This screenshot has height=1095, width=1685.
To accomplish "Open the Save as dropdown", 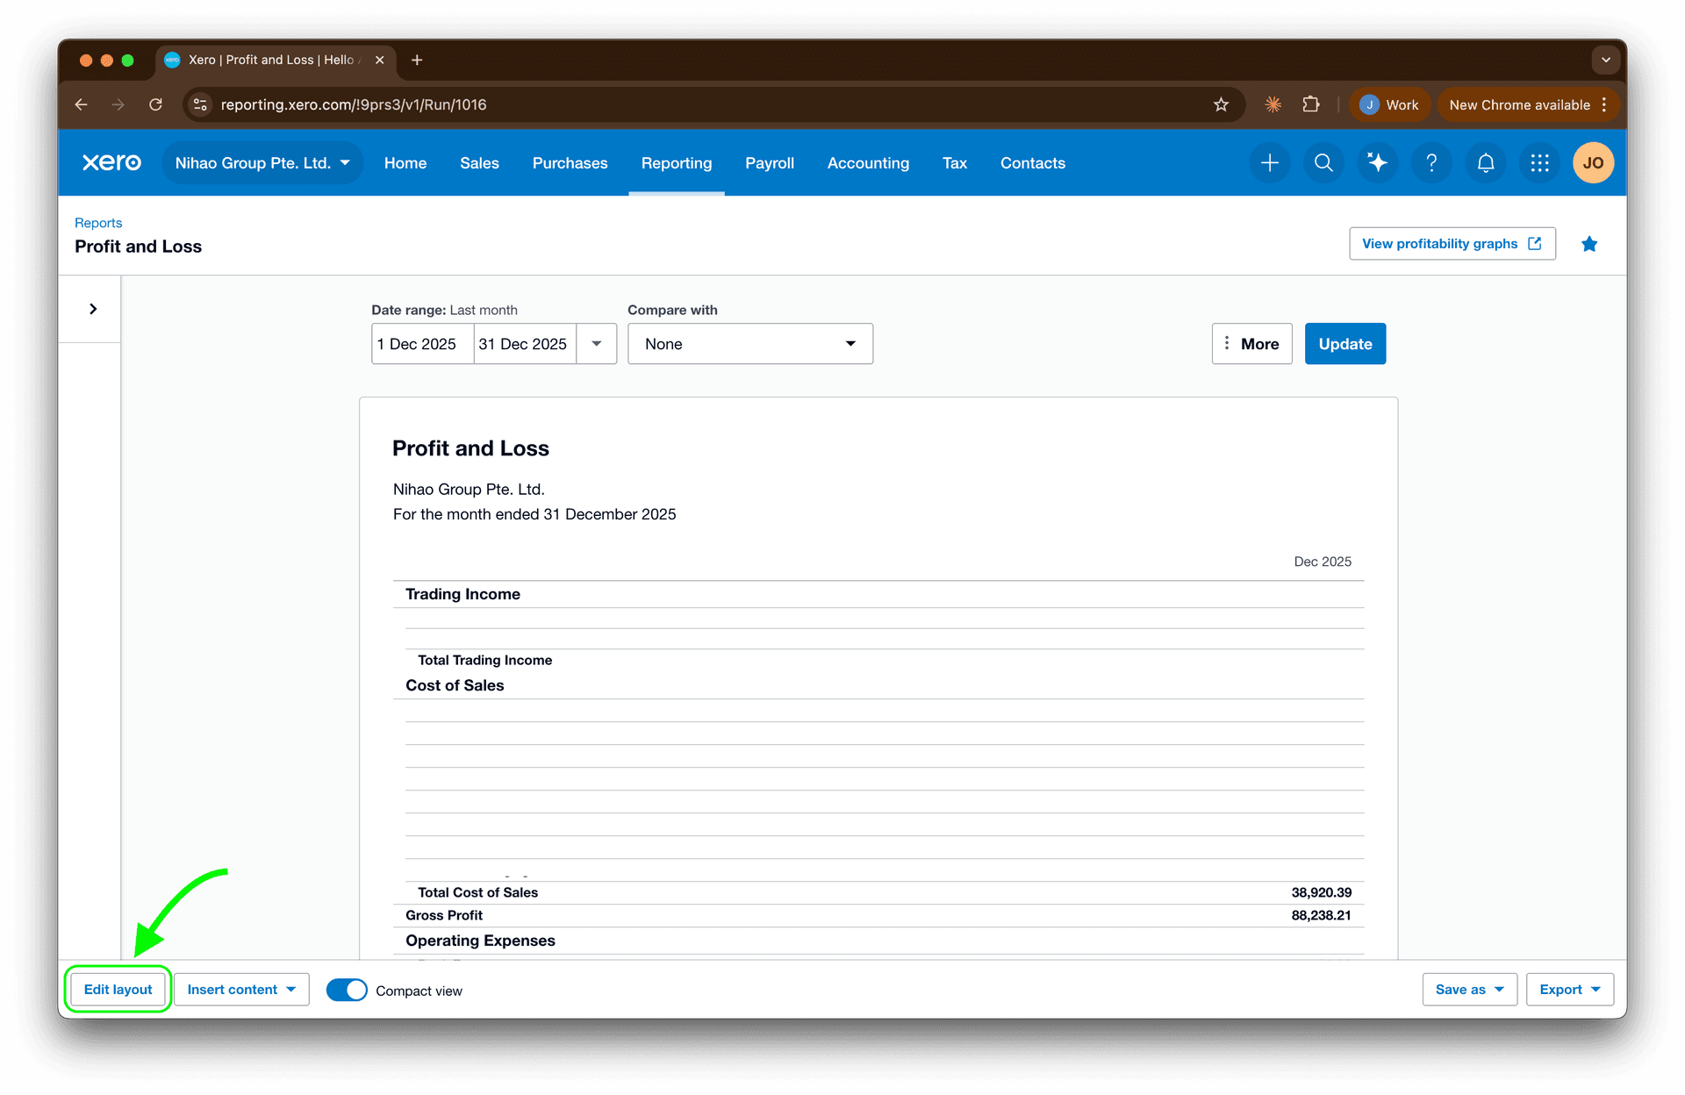I will pyautogui.click(x=1469, y=989).
